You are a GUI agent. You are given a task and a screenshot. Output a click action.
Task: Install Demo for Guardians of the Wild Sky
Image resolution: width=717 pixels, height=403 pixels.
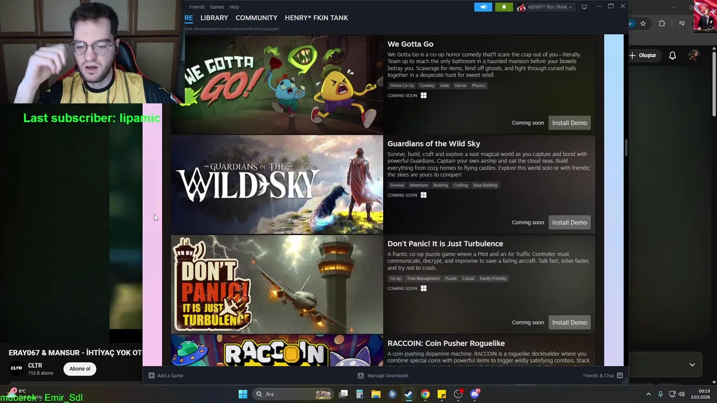coord(569,222)
